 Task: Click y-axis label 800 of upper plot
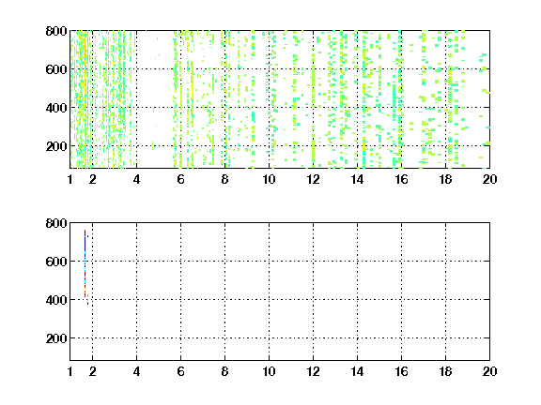(56, 31)
